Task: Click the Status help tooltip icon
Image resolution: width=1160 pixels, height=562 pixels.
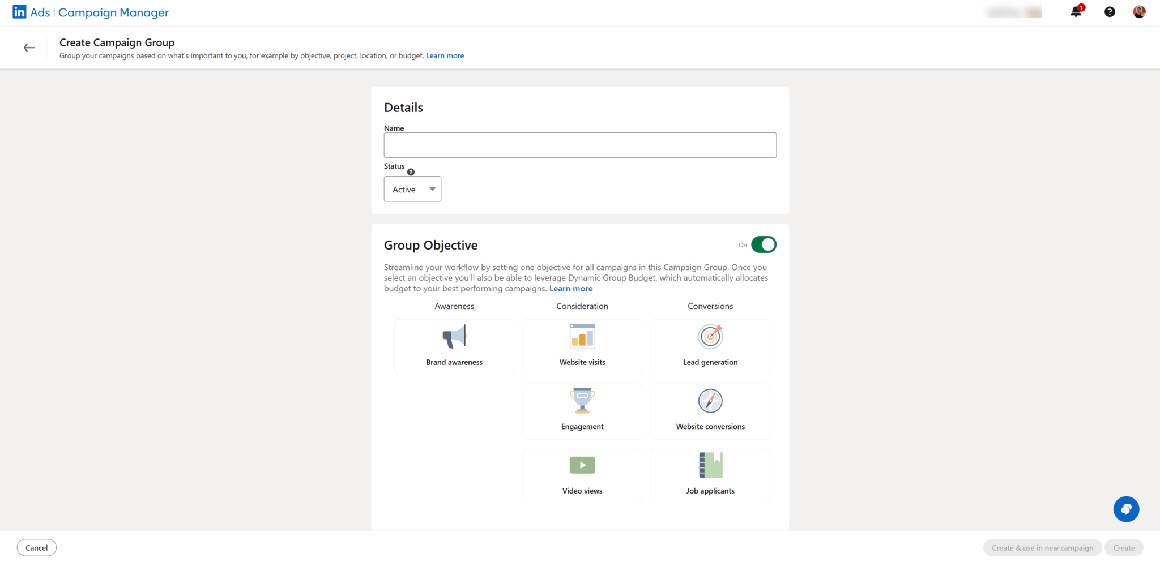Action: [411, 172]
